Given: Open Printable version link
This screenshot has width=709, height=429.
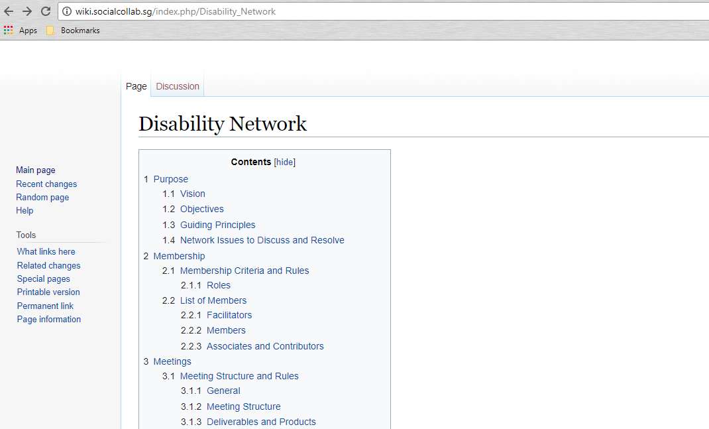Looking at the screenshot, I should (x=48, y=292).
